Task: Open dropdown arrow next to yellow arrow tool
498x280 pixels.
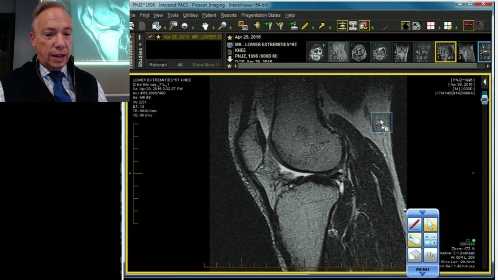Action: click(x=330, y=28)
